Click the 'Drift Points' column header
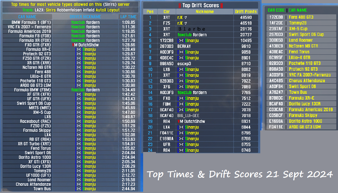This screenshot has height=193, width=338. point(246,12)
